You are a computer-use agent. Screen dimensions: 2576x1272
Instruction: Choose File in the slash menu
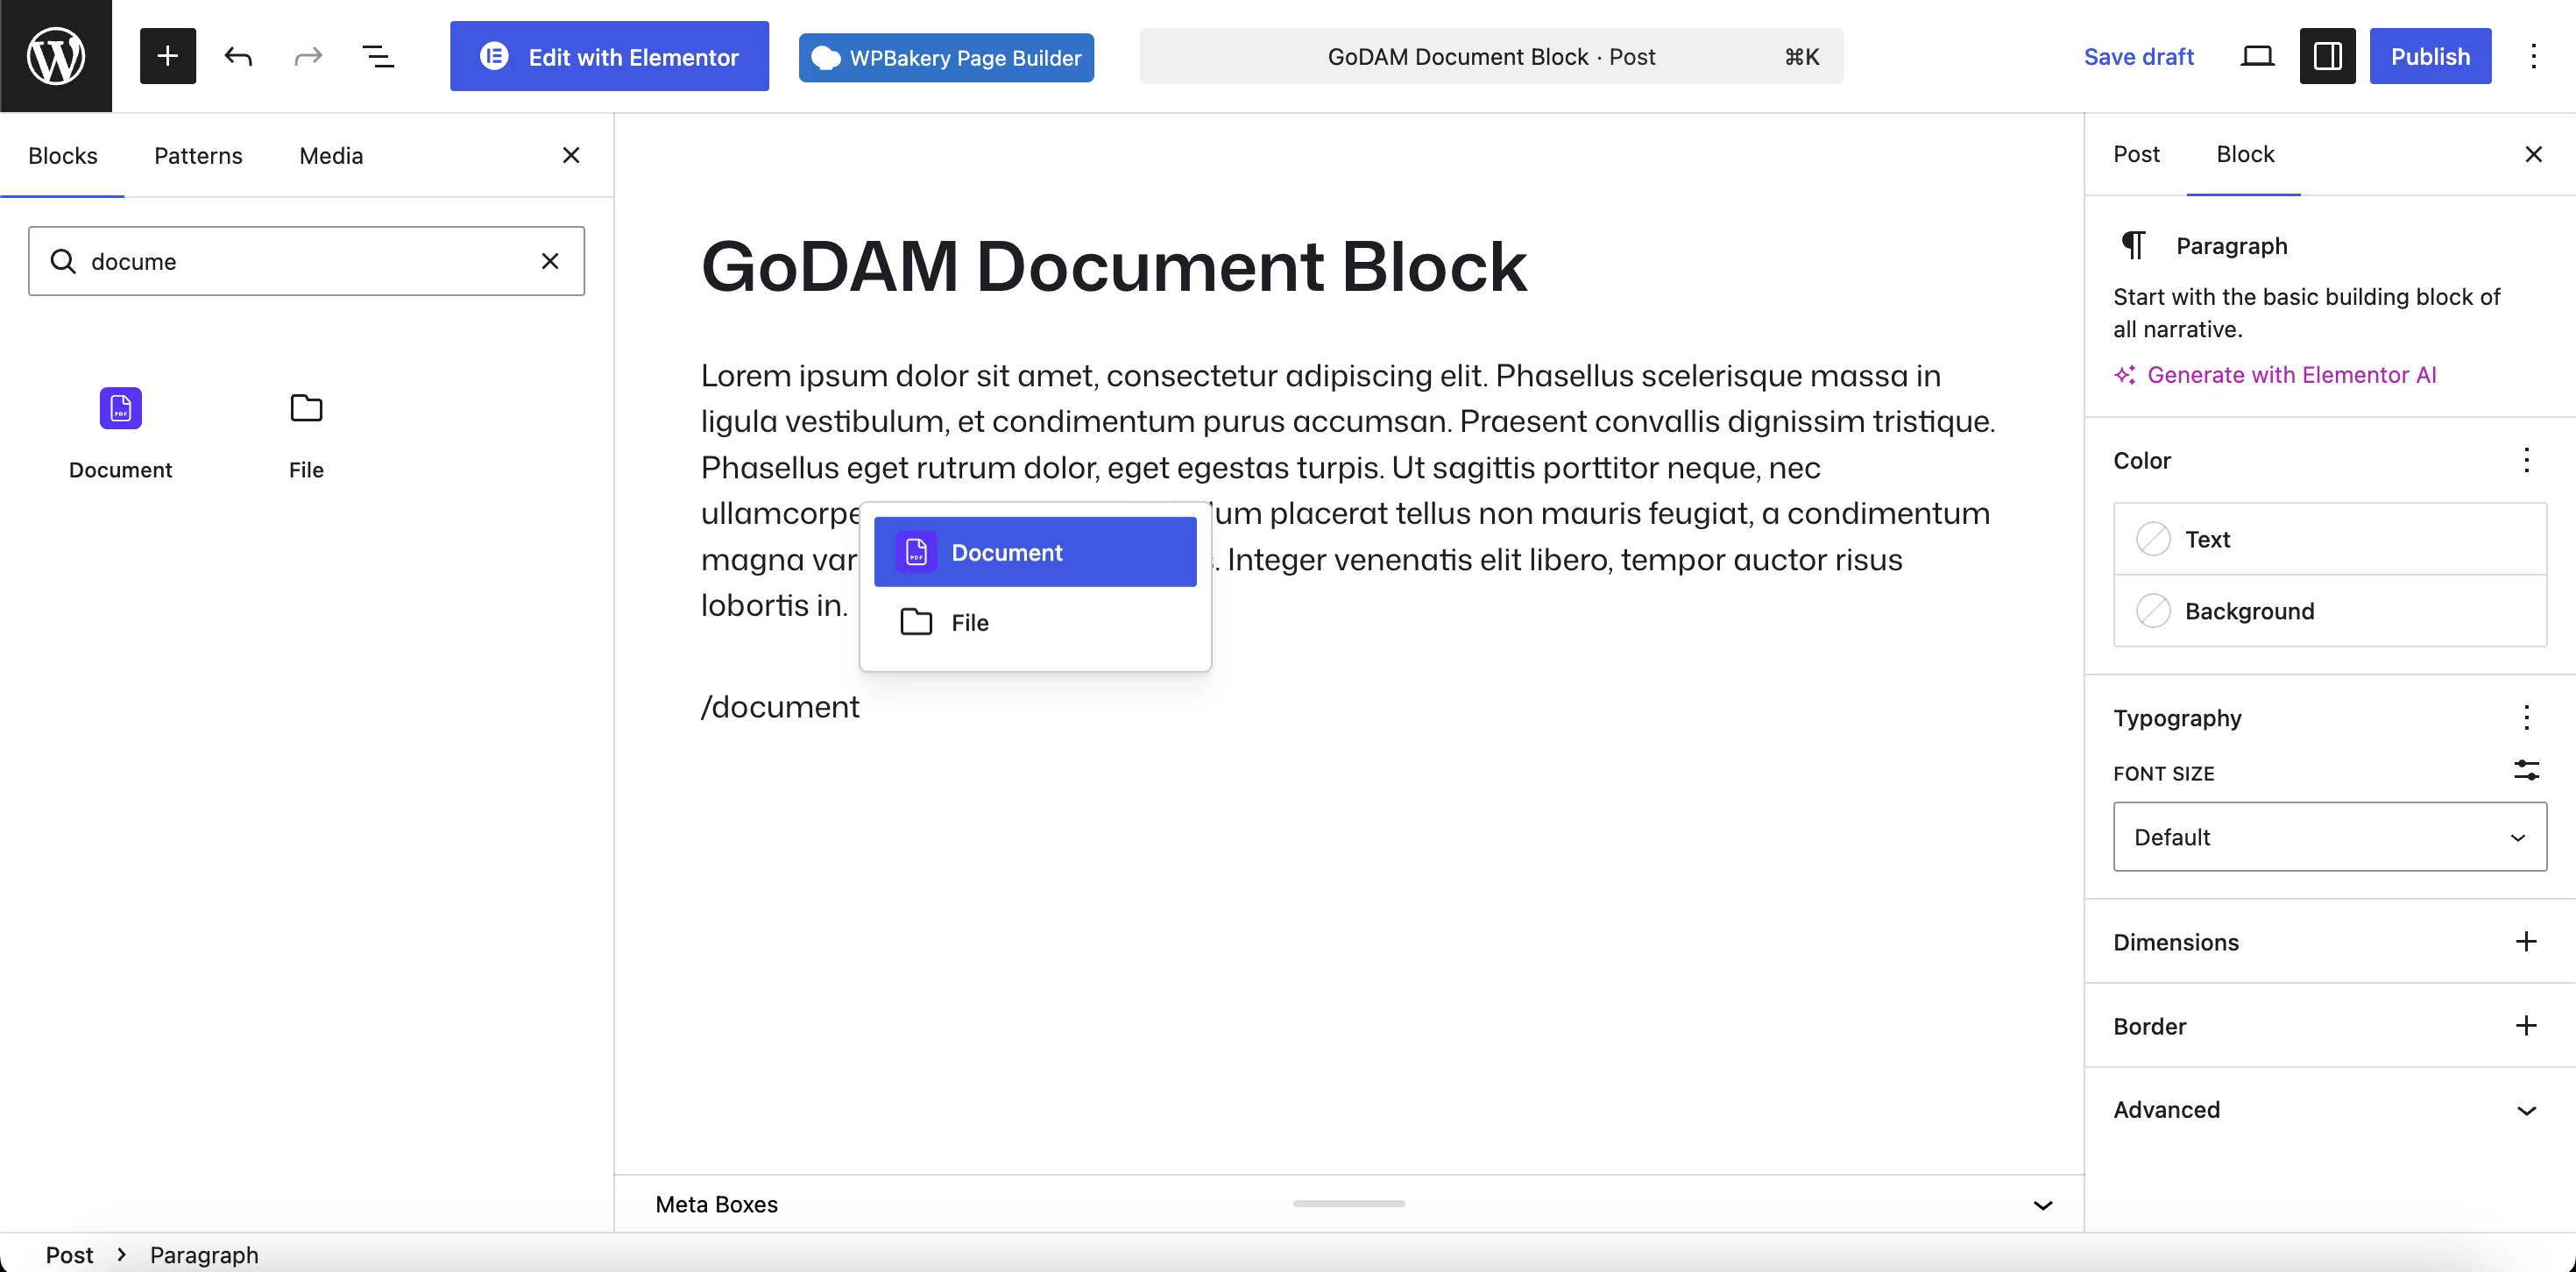click(1035, 622)
